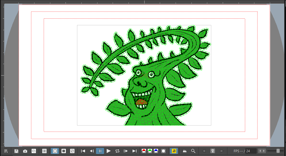The width and height of the screenshot is (286, 156).
Task: Click the FPS value field showing 24
Action: point(251,151)
